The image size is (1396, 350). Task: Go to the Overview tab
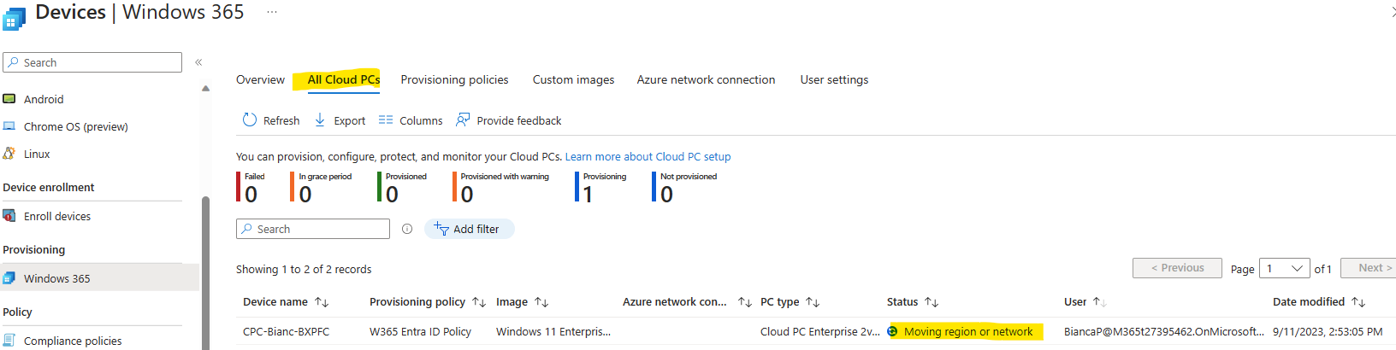260,79
